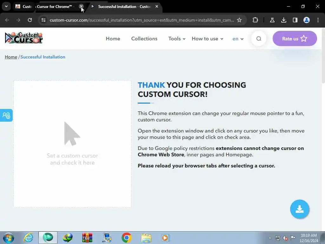Open the Extensions puzzle icon
This screenshot has width=325, height=244.
pos(255,20)
